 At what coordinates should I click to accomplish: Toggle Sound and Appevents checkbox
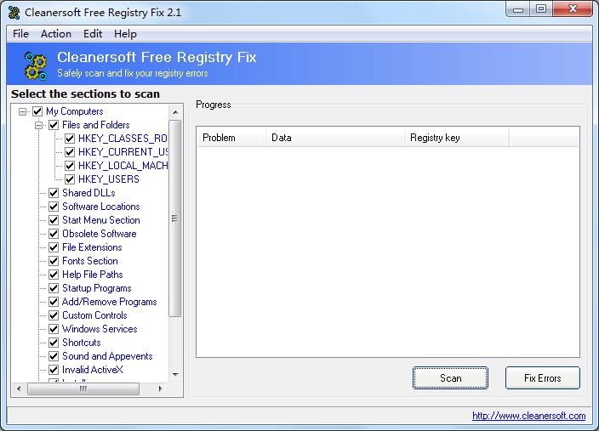(54, 356)
